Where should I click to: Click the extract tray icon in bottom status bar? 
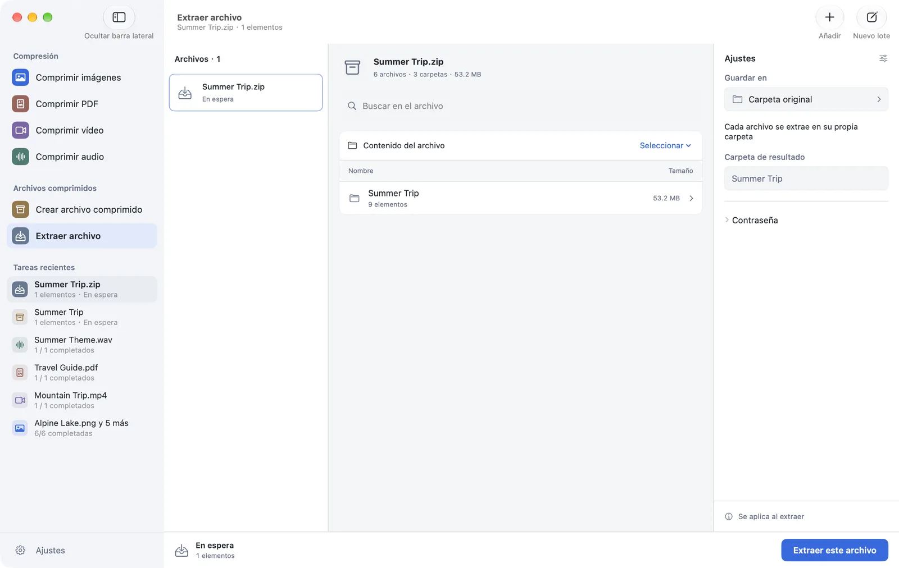pos(181,551)
